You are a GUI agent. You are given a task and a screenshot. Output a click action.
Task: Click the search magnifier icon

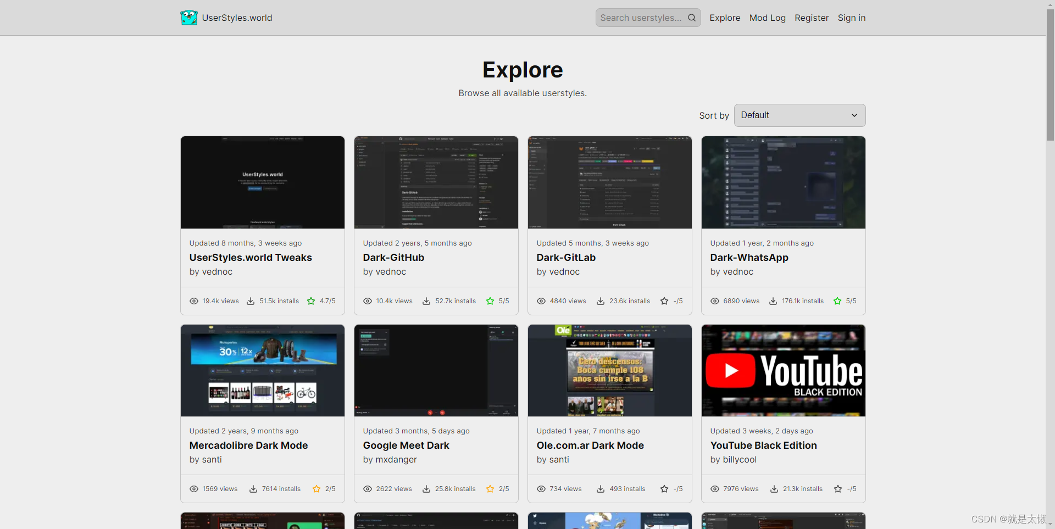click(x=692, y=18)
